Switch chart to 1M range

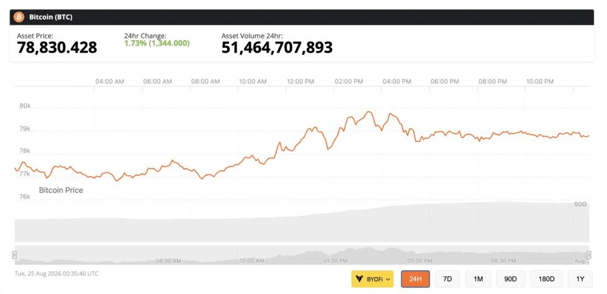[x=478, y=279]
